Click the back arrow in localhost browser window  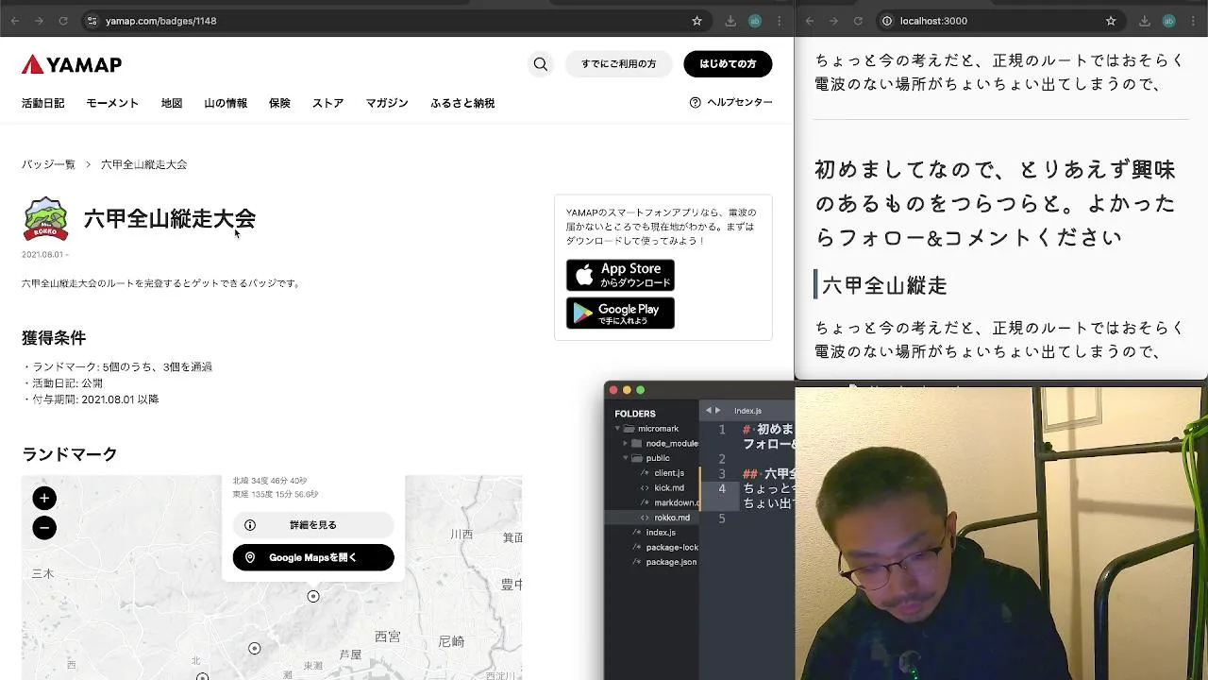[x=810, y=21]
